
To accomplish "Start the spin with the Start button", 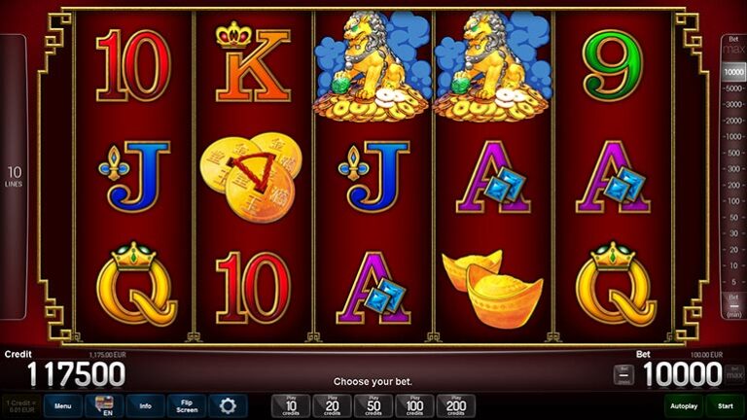I will [x=725, y=406].
